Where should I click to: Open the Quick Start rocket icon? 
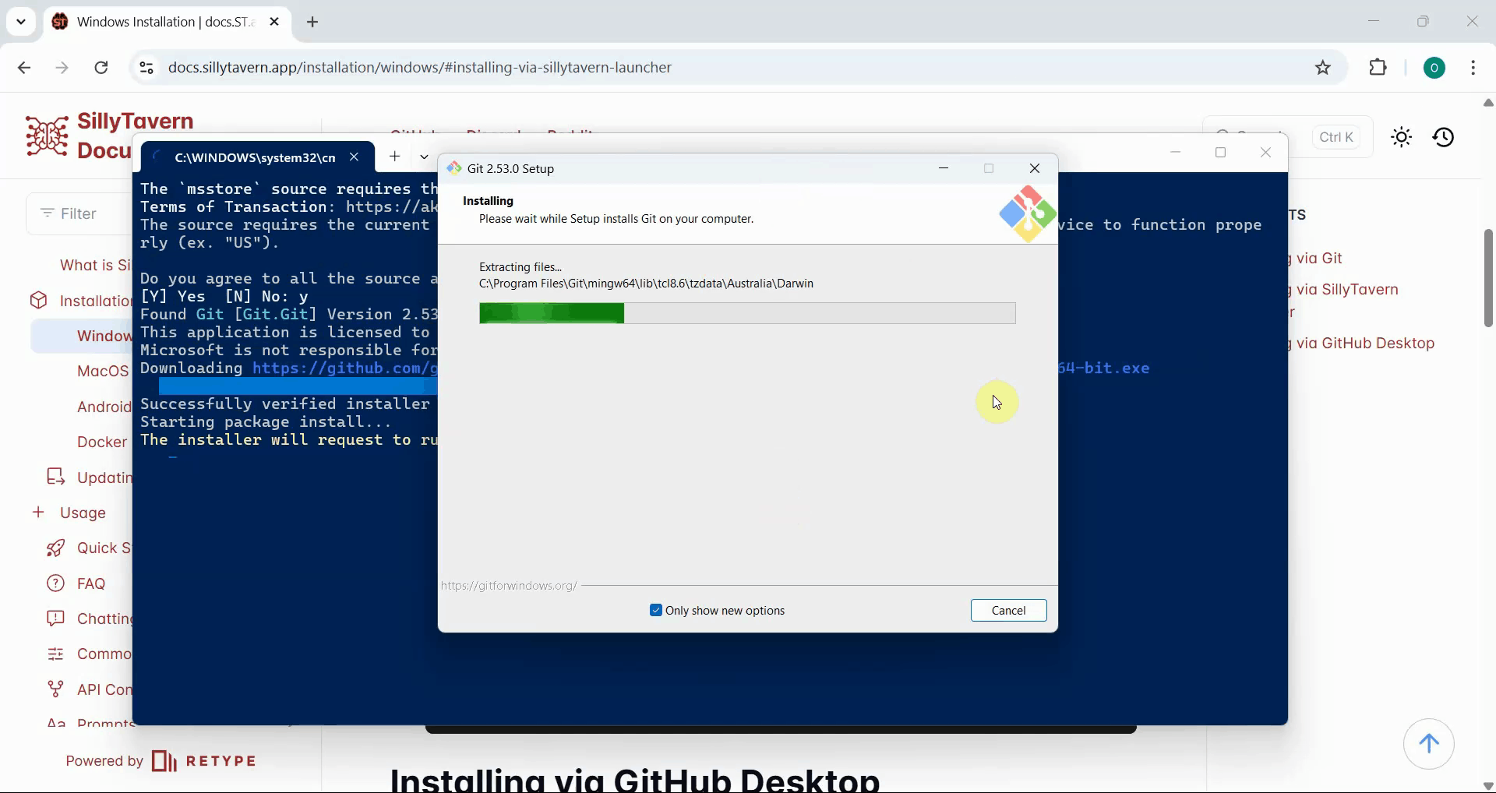click(x=55, y=548)
